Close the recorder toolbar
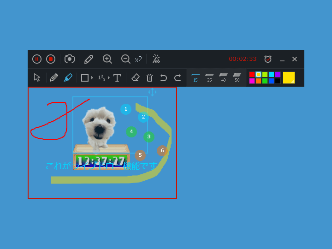332x249 pixels. tap(295, 59)
